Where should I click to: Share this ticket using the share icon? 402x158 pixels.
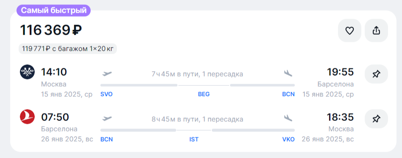pyautogui.click(x=376, y=30)
